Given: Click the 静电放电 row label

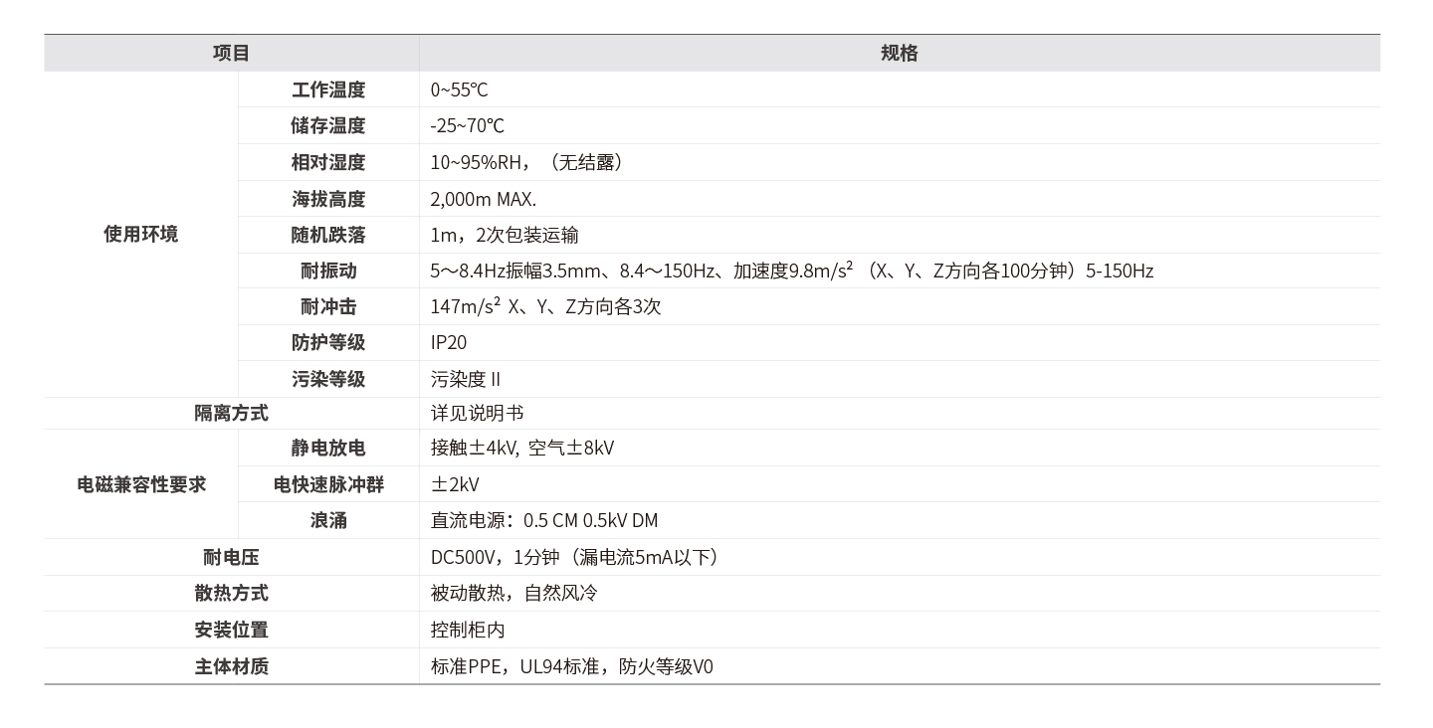Looking at the screenshot, I should tap(328, 448).
